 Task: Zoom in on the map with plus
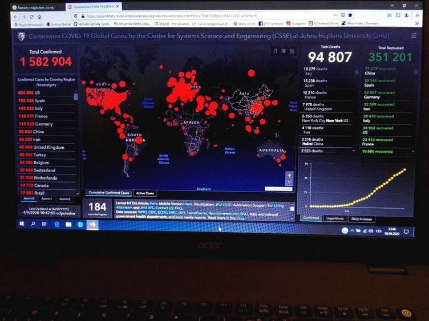289,175
